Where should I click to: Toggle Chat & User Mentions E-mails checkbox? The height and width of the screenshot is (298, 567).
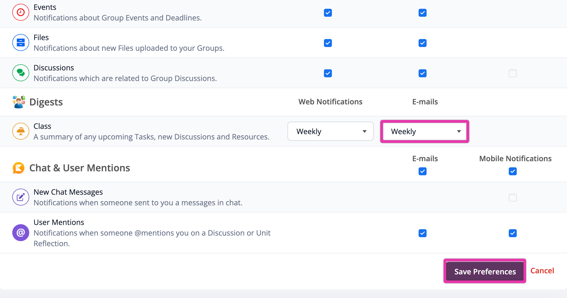click(423, 171)
